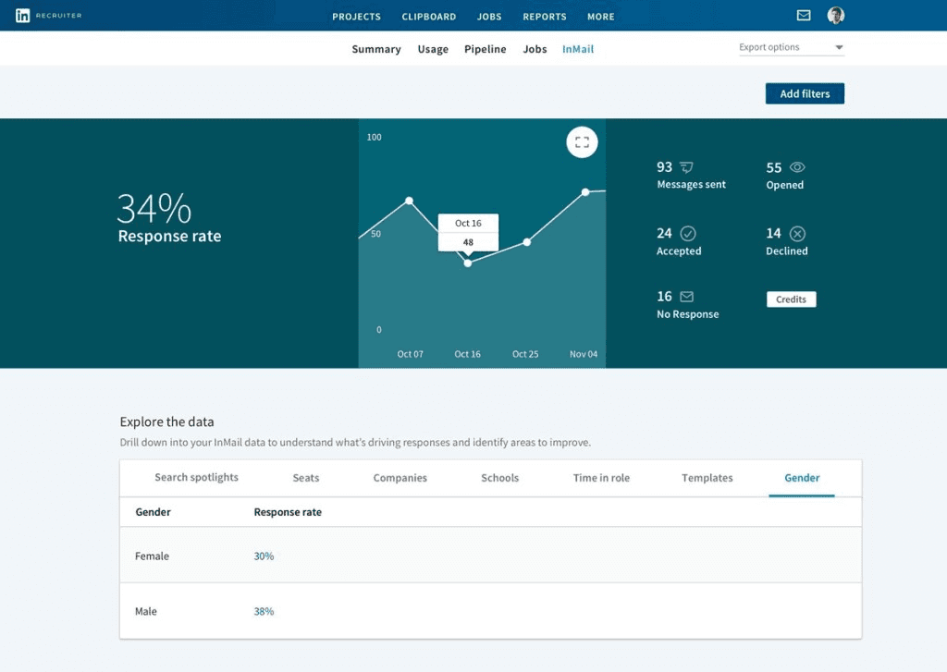Image resolution: width=947 pixels, height=672 pixels.
Task: Open the Schools tab
Action: (x=499, y=478)
